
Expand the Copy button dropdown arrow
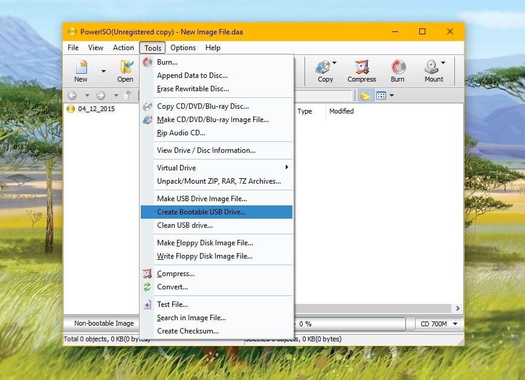[334, 63]
